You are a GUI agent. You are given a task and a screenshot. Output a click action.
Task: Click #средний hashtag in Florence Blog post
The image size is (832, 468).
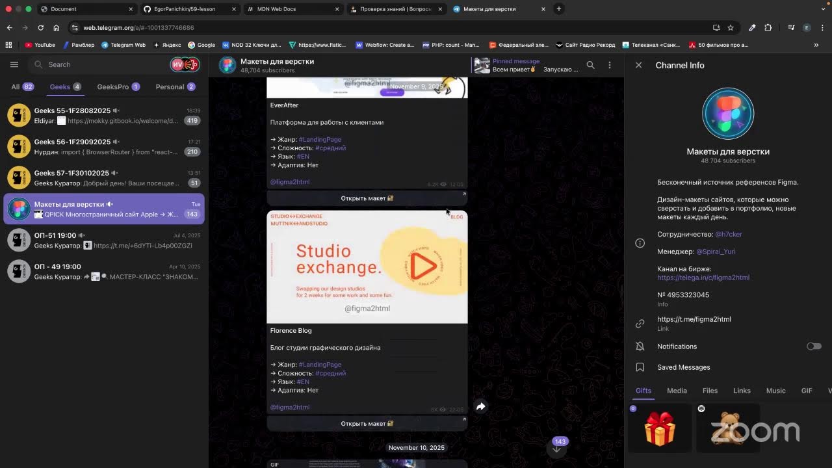(331, 374)
